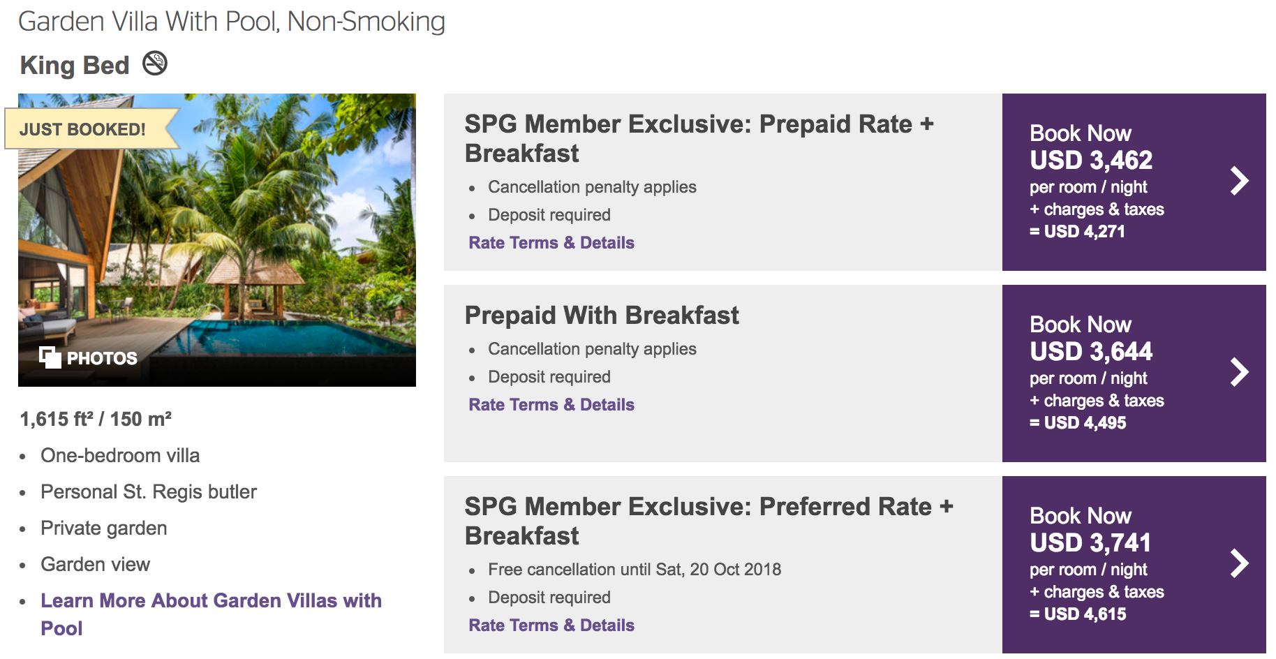This screenshot has width=1276, height=659.
Task: Select the SPG Member Exclusive: Preferred Rate heading
Action: click(709, 521)
